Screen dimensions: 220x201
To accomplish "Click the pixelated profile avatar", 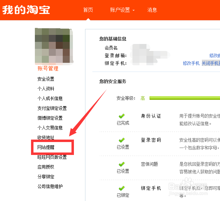I will tap(54, 46).
